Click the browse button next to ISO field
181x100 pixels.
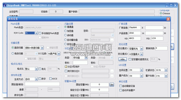click(x=112, y=40)
